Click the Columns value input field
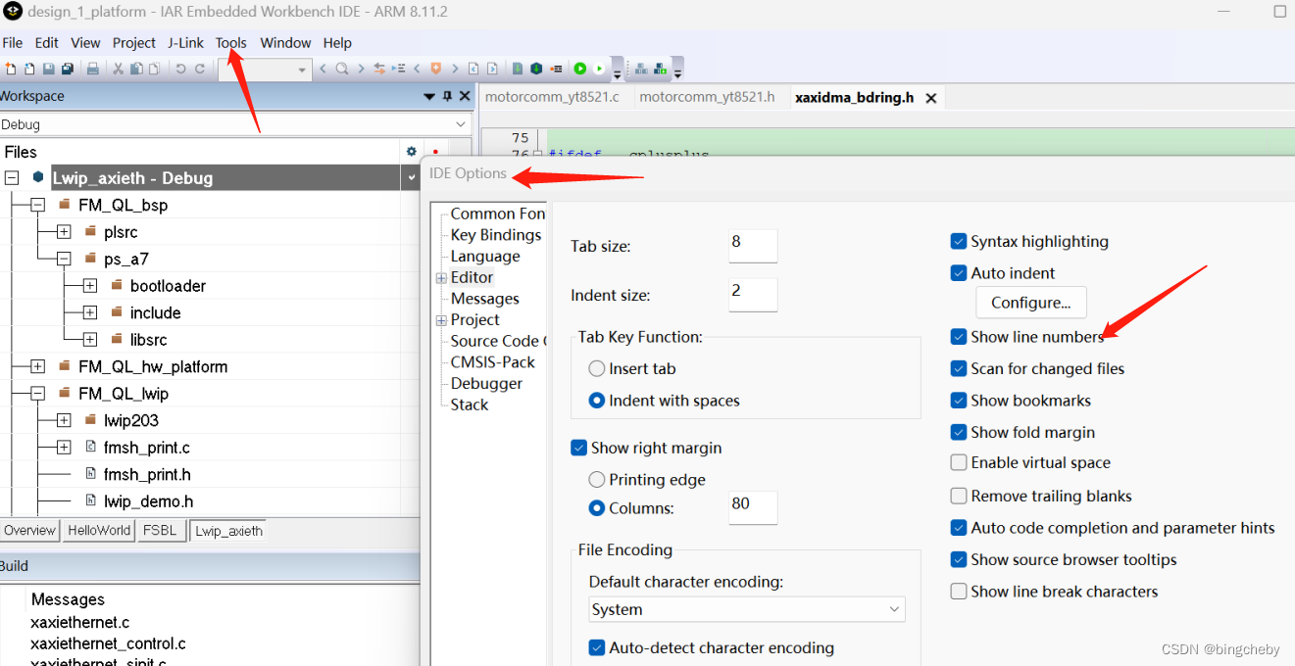Image resolution: width=1295 pixels, height=666 pixels. click(x=753, y=507)
